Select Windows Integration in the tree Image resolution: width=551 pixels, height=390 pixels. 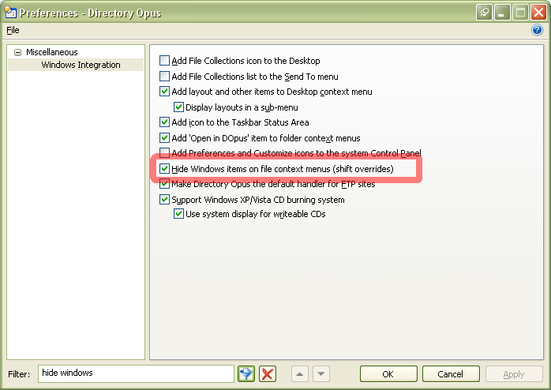81,65
